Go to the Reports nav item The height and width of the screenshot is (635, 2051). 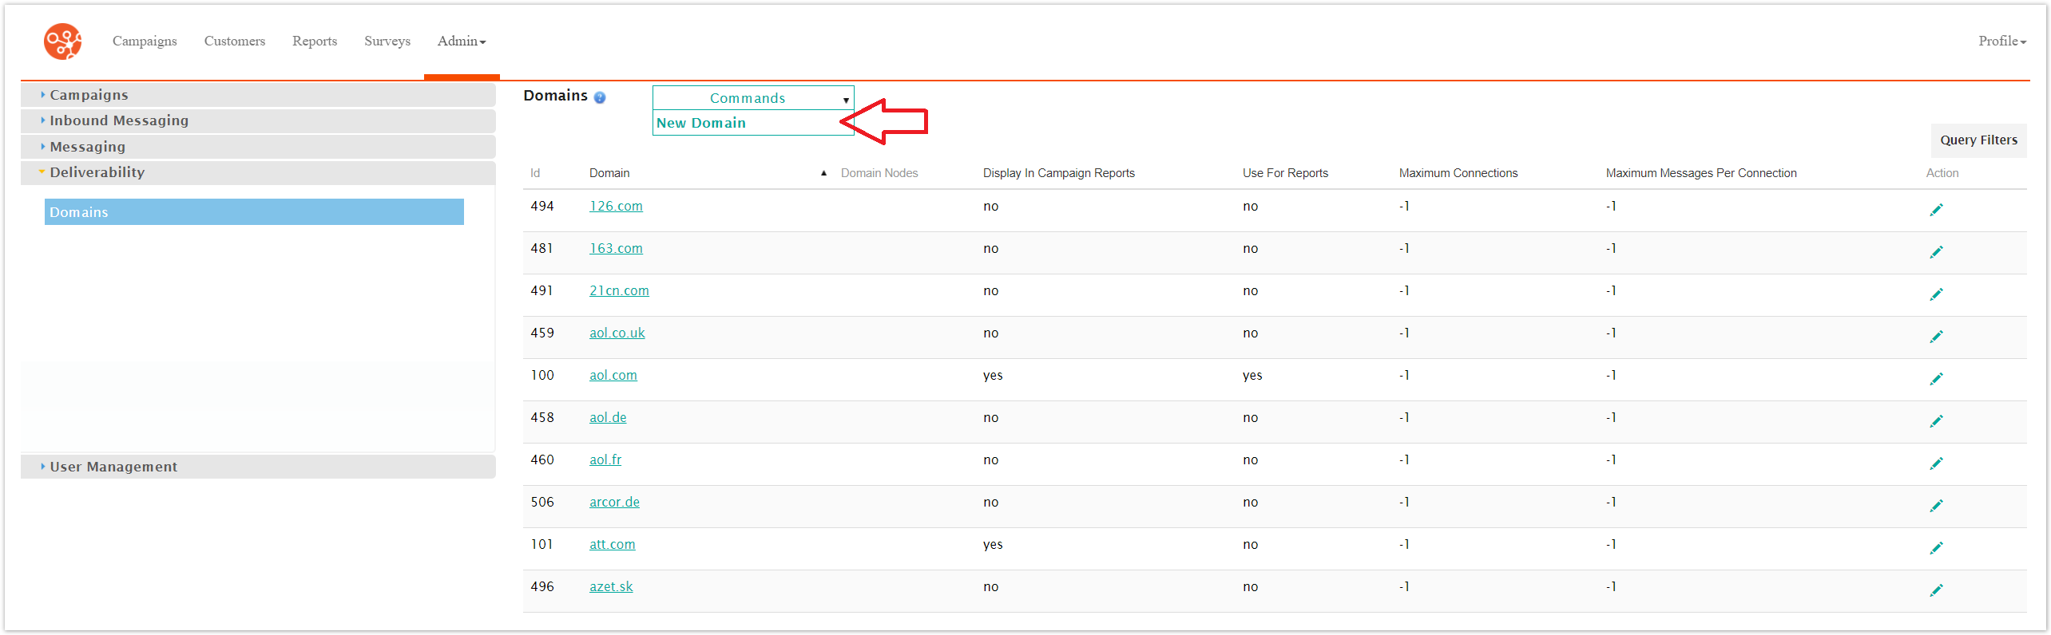click(x=314, y=41)
